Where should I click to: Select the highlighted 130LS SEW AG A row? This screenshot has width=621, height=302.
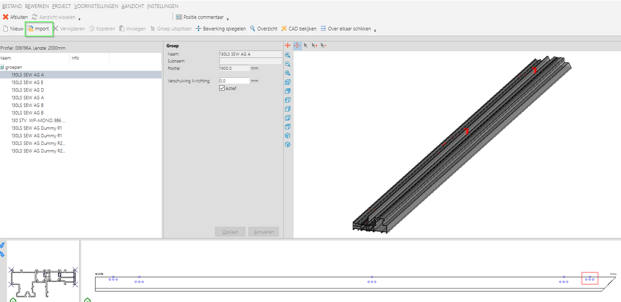click(81, 75)
